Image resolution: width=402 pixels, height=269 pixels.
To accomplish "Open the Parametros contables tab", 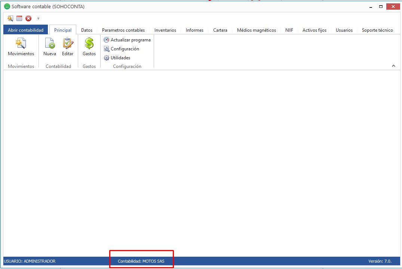I will pyautogui.click(x=123, y=30).
